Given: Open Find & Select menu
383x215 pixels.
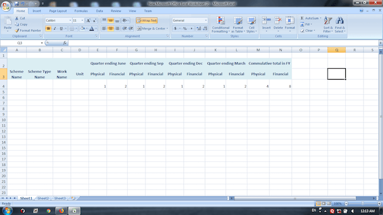Looking at the screenshot, I should (340, 24).
